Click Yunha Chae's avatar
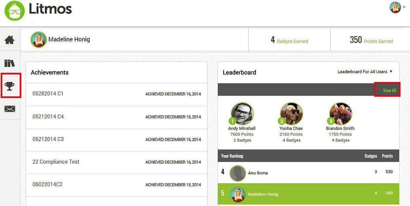The image size is (410, 206). tap(291, 113)
